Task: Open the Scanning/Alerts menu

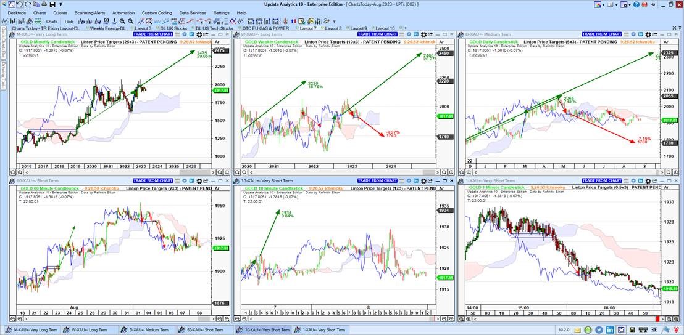Action: pos(90,13)
